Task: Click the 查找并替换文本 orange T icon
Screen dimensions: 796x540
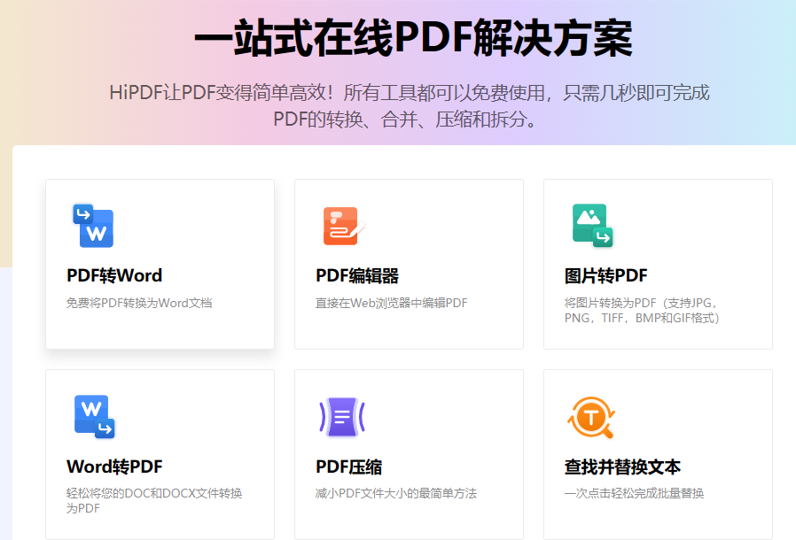Action: point(591,417)
